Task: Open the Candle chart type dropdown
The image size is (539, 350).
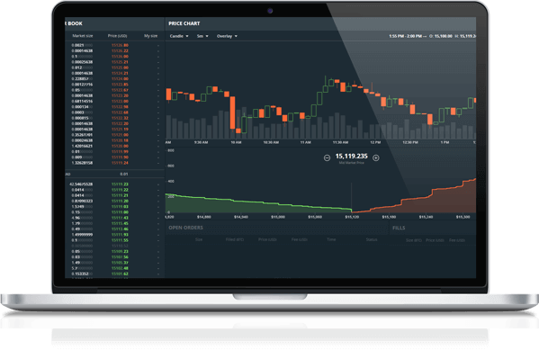Action: click(179, 36)
